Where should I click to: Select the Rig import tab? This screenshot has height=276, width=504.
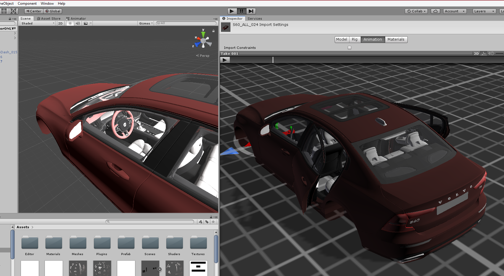click(355, 39)
